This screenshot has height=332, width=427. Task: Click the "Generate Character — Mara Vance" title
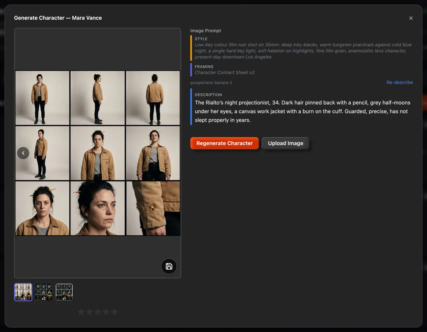pos(58,18)
